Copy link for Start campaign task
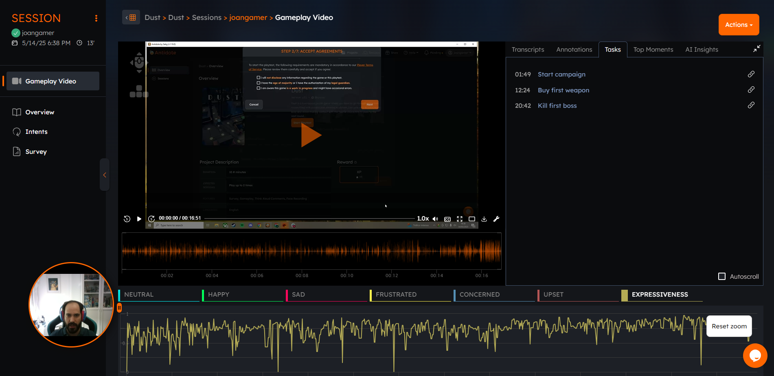Image resolution: width=774 pixels, height=376 pixels. (751, 74)
